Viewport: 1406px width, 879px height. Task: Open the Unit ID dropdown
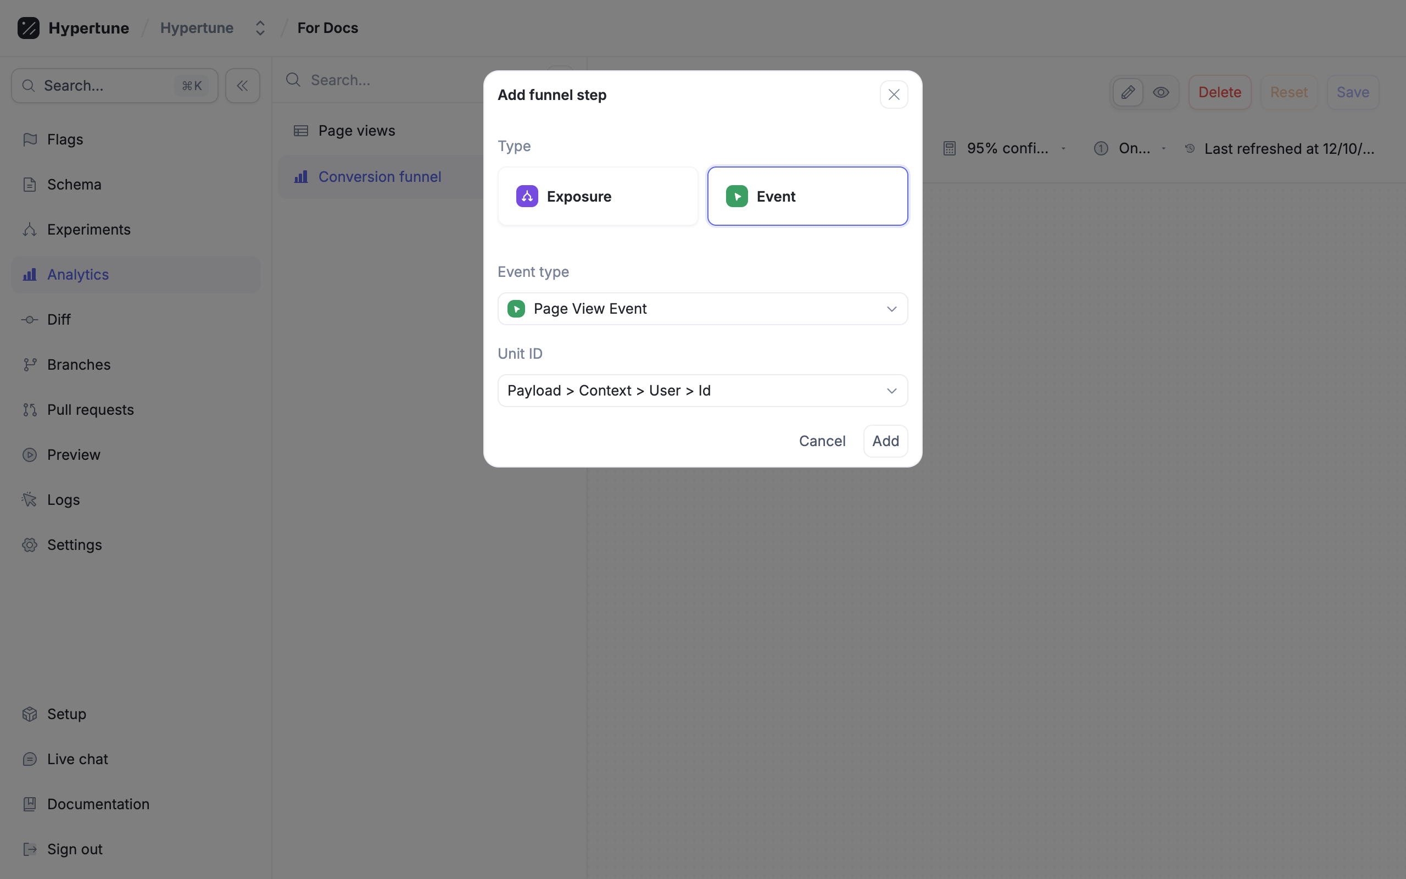[702, 391]
